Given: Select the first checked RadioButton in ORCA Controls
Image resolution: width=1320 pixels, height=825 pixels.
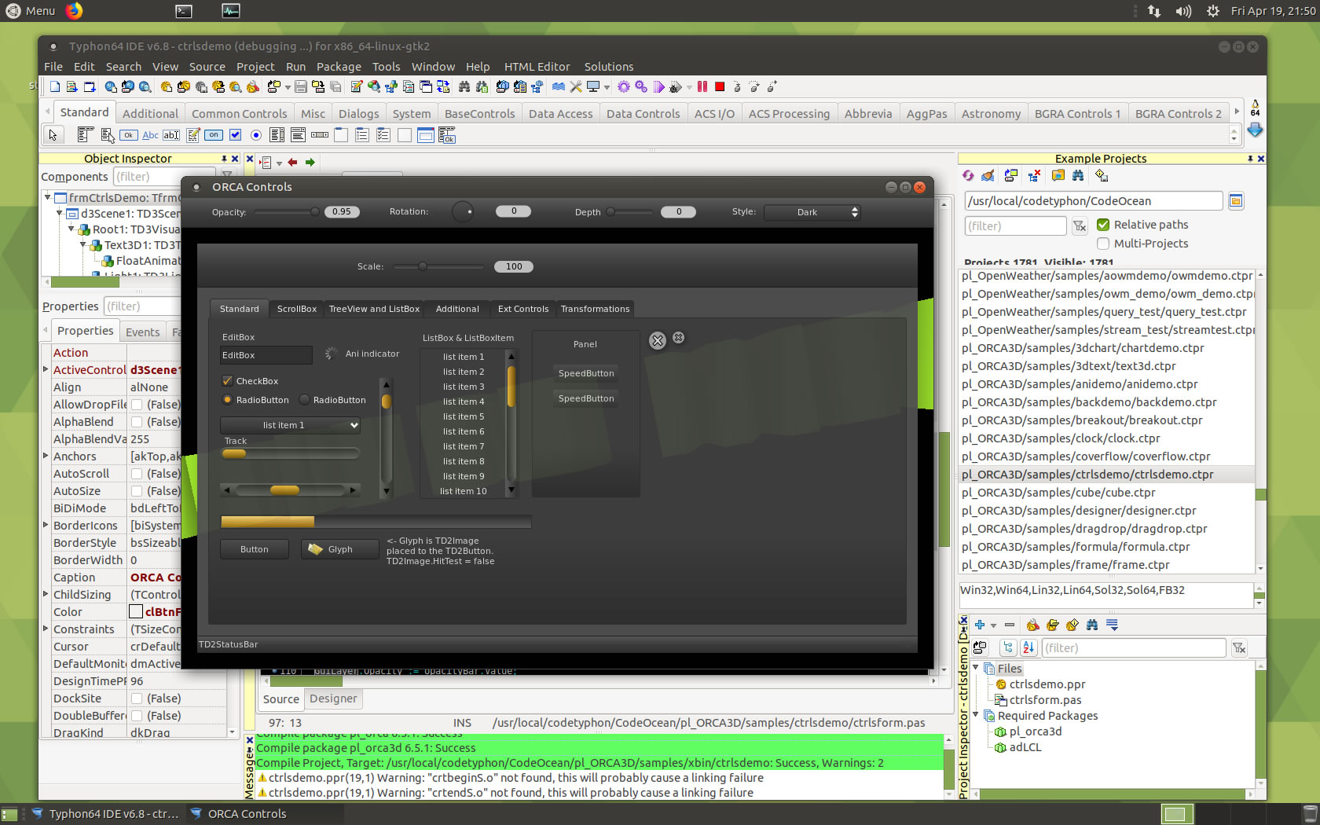Looking at the screenshot, I should tap(227, 400).
